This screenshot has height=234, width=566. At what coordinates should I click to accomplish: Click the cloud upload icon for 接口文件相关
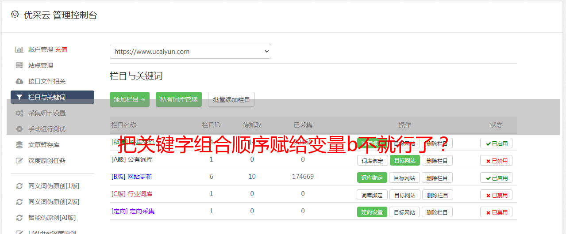[x=19, y=81]
